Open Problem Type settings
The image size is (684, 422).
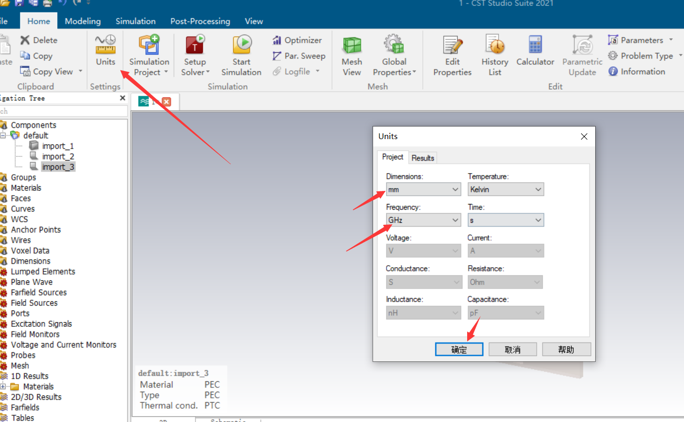[x=641, y=56]
